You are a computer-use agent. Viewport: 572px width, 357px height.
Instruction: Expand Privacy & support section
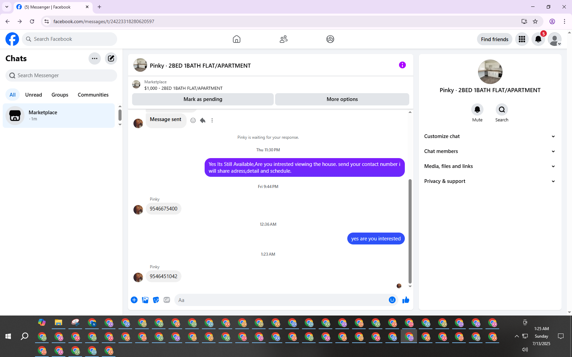pos(490,181)
